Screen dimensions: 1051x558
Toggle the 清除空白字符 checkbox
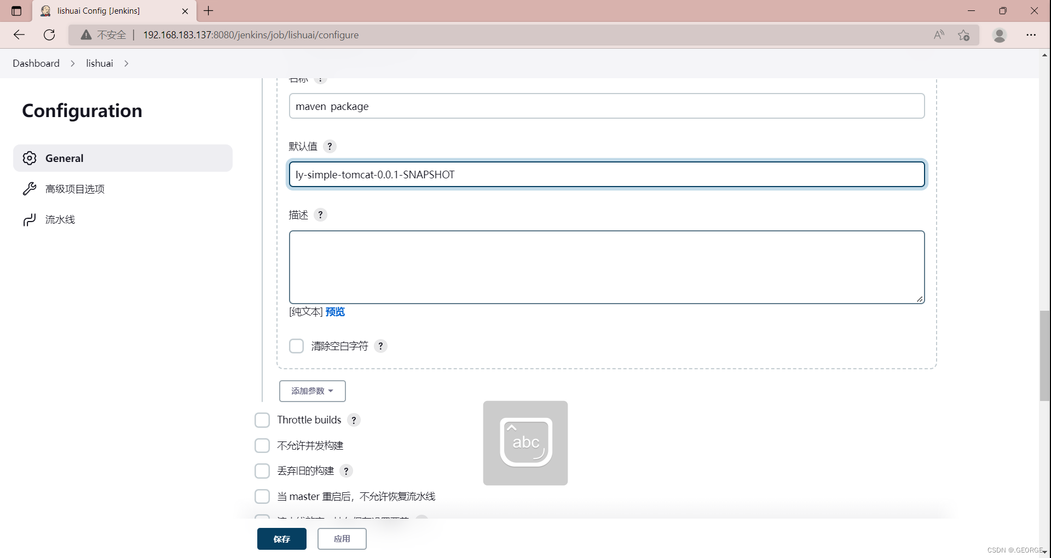click(296, 346)
